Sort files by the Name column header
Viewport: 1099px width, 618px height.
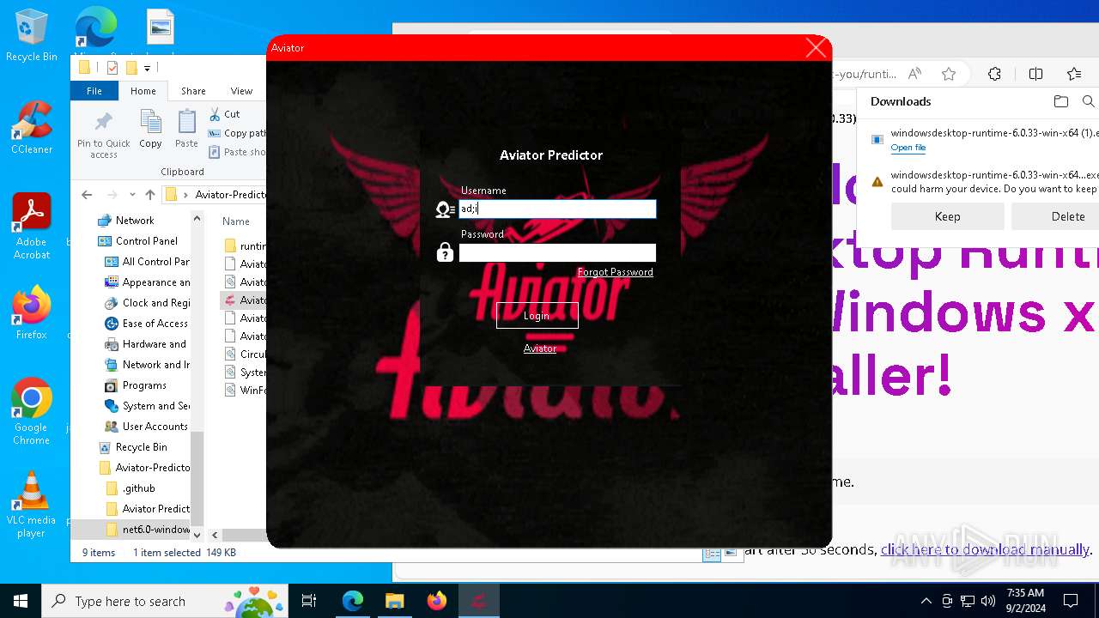pyautogui.click(x=236, y=221)
